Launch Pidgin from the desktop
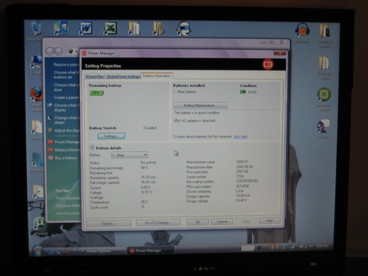This screenshot has height=276, width=368. pos(323,127)
